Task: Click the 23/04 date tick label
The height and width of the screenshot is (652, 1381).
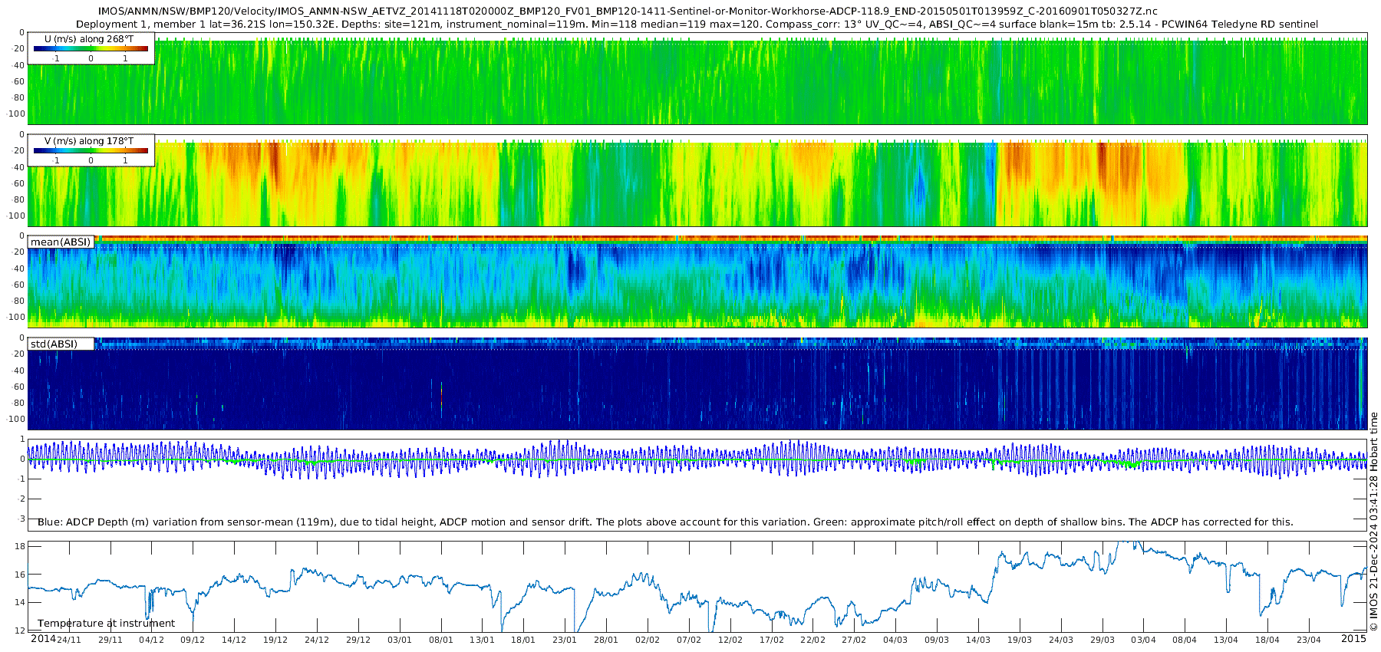Action: coord(1308,640)
